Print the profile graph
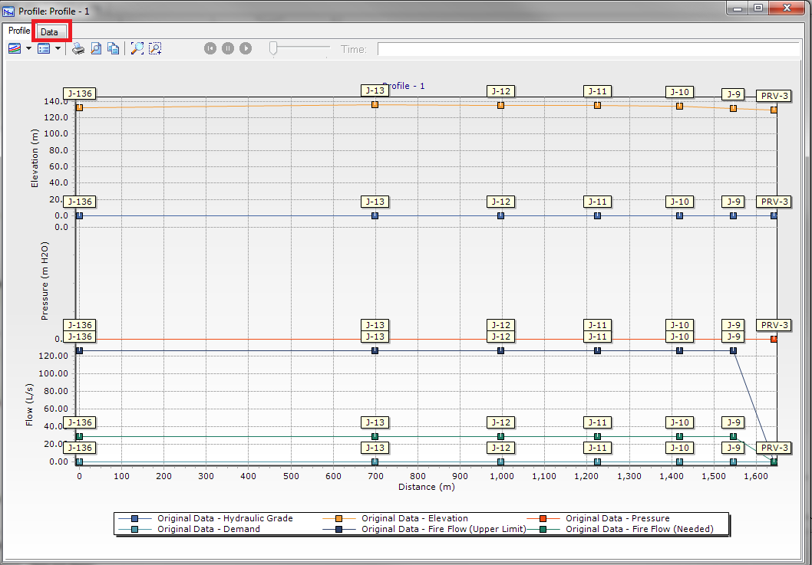 pos(78,49)
